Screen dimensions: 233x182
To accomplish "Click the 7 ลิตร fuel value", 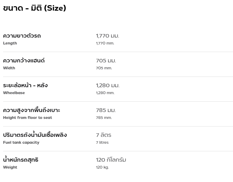I will [x=103, y=135].
